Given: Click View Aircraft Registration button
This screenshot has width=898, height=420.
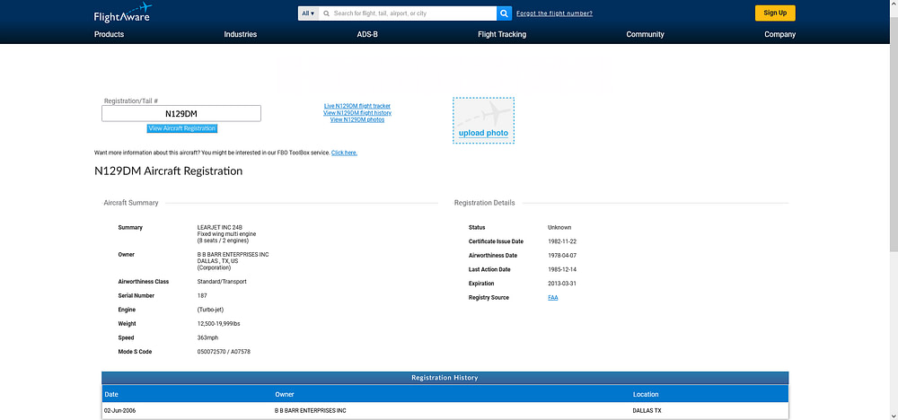Looking at the screenshot, I should pos(182,128).
